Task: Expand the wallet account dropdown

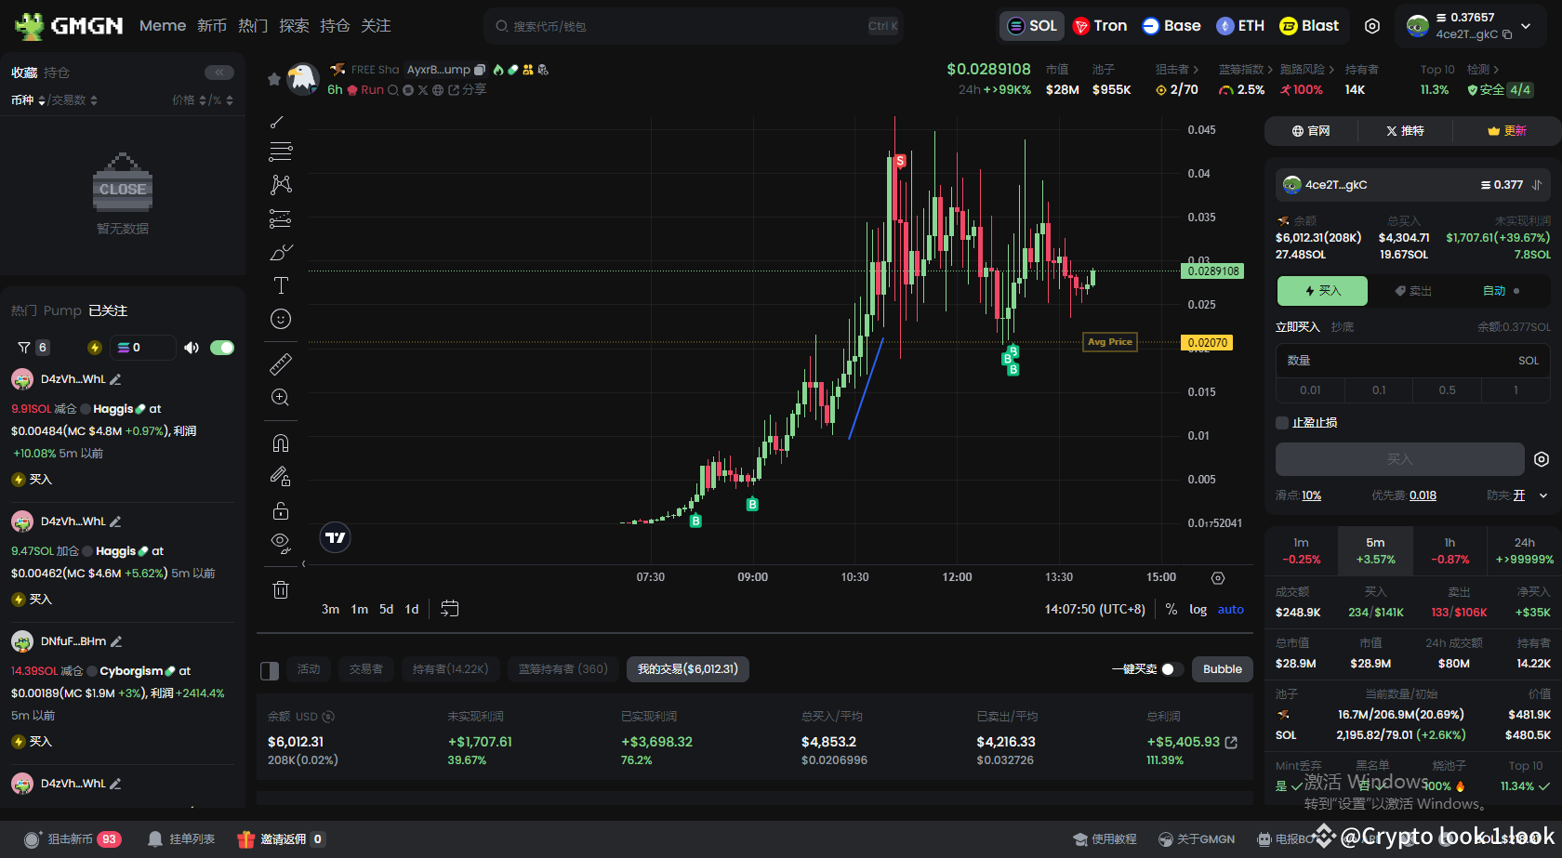Action: 1526,26
